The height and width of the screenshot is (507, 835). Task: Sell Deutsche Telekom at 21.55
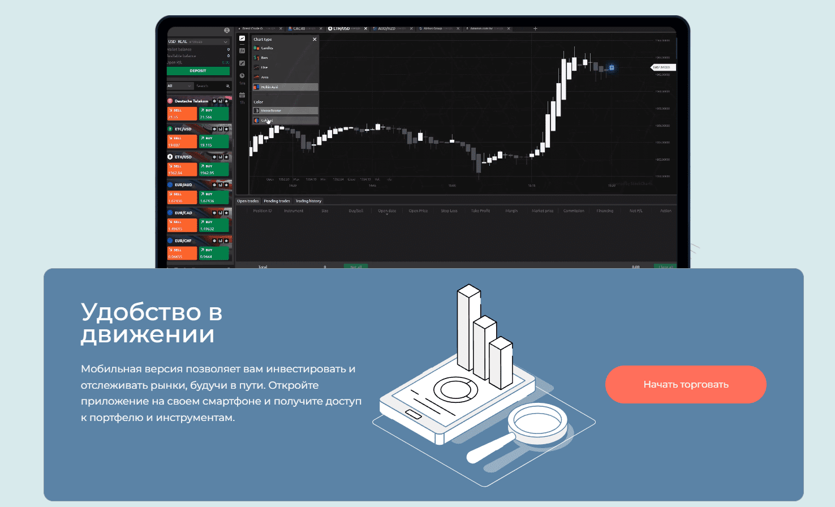coord(182,114)
